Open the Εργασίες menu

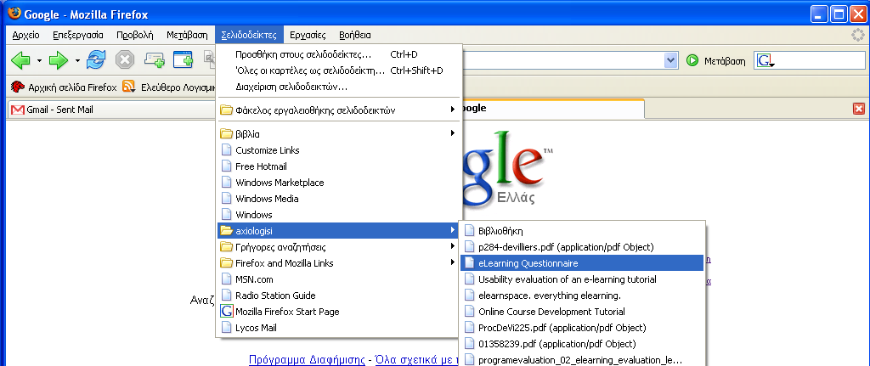(308, 35)
